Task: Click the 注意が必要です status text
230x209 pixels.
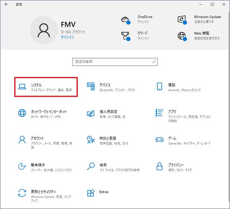Action: point(204,22)
